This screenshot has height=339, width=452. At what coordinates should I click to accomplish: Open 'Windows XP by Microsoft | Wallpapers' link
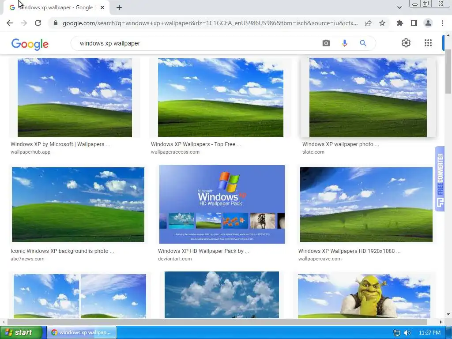(x=60, y=144)
